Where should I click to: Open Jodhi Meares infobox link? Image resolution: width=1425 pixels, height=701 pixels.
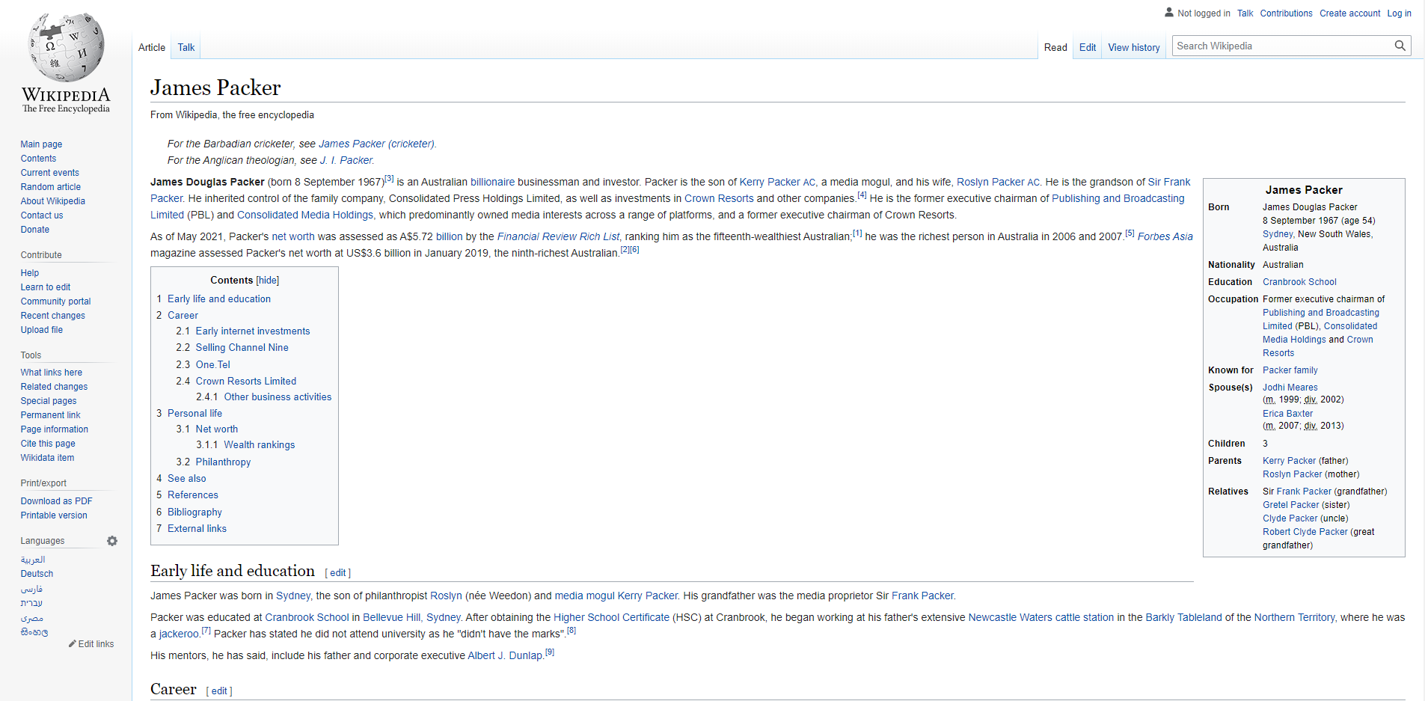[x=1290, y=388]
